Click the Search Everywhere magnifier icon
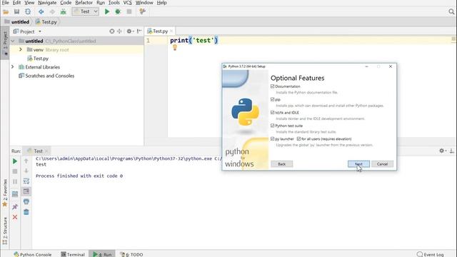The width and height of the screenshot is (457, 257). 451,11
